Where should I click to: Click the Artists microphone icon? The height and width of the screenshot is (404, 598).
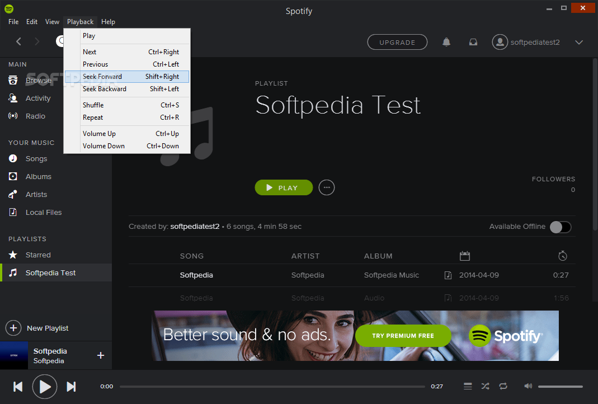tap(13, 194)
